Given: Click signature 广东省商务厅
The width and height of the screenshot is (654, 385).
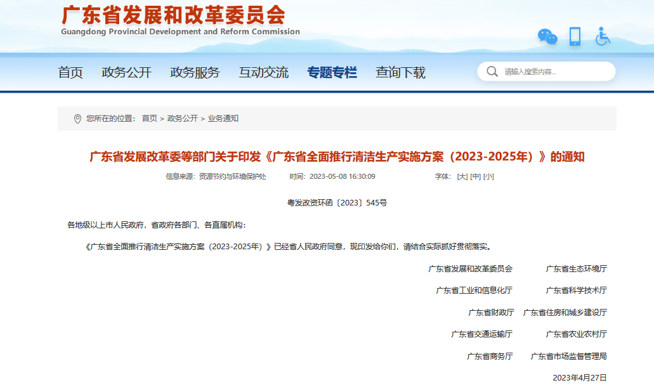Looking at the screenshot, I should (x=490, y=356).
